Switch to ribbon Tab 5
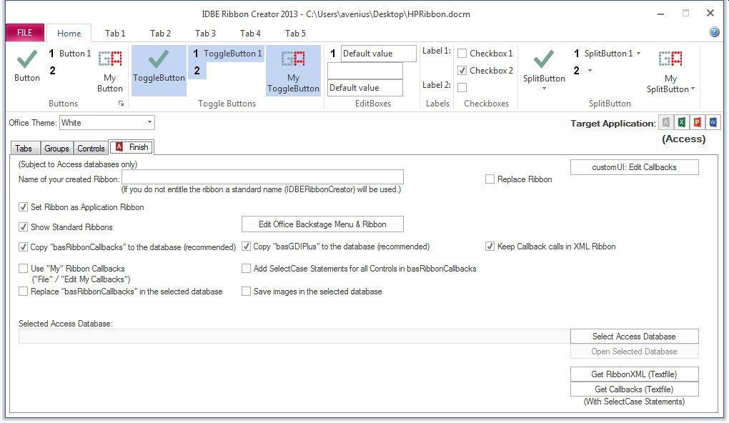Image resolution: width=729 pixels, height=423 pixels. click(295, 34)
